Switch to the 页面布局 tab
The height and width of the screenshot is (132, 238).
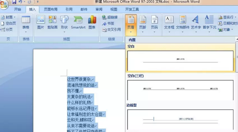51,9
